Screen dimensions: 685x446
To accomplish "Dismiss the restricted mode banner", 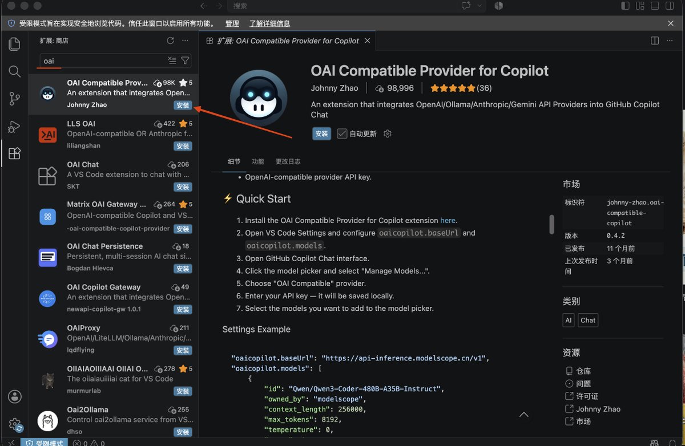I will pyautogui.click(x=671, y=23).
